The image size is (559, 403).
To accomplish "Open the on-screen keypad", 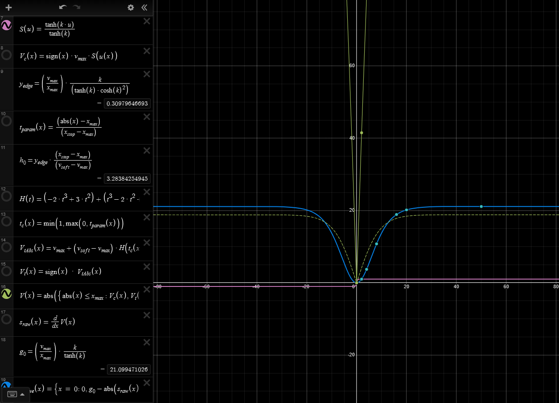I will 12,394.
